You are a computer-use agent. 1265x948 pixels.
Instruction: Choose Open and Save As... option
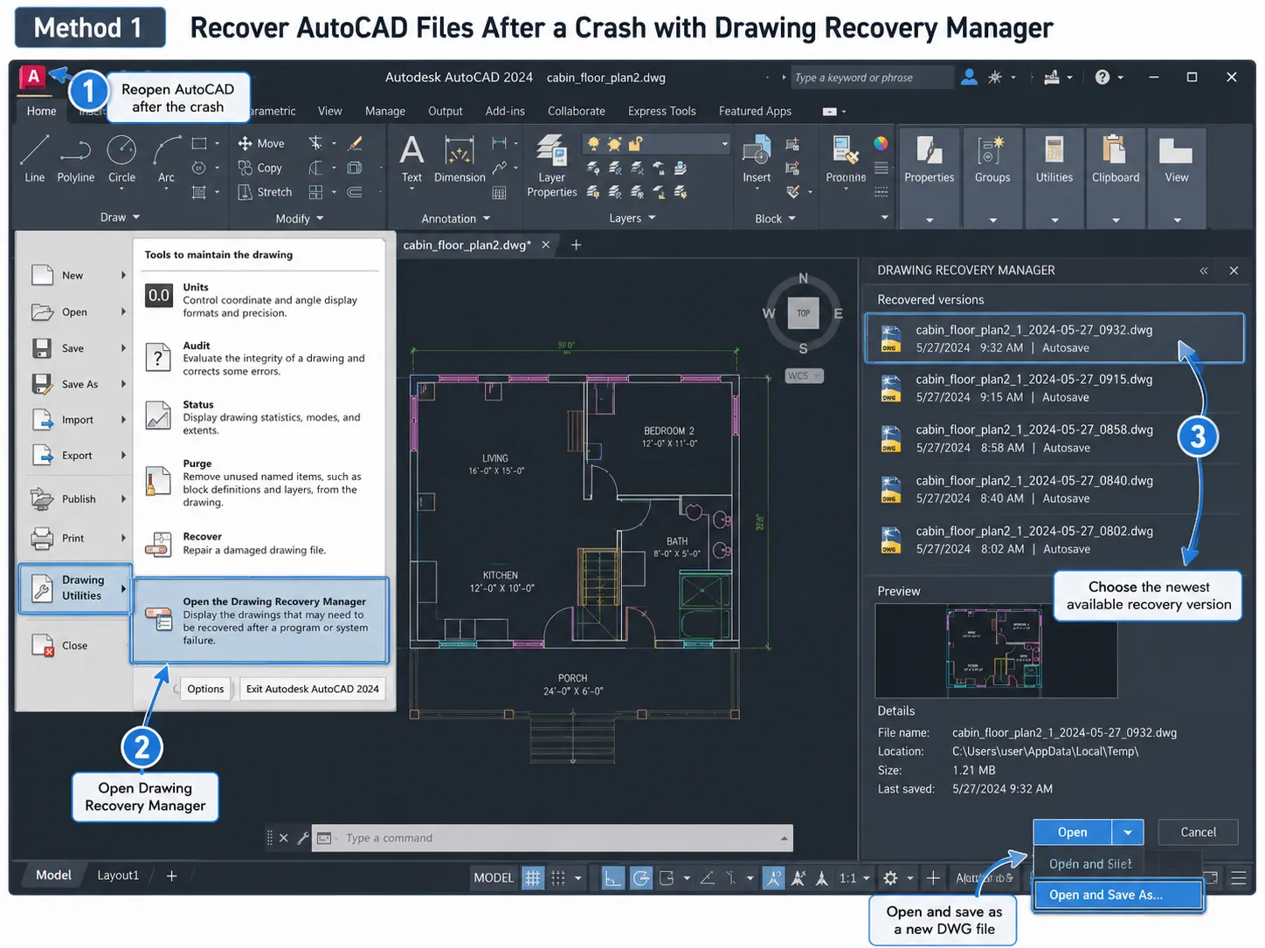1117,895
